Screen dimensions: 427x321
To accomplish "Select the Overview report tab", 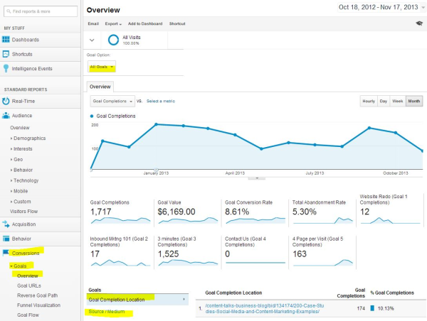I will pyautogui.click(x=100, y=87).
